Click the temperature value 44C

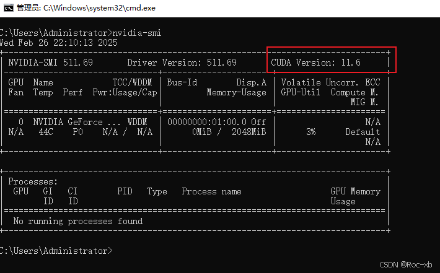click(46, 132)
